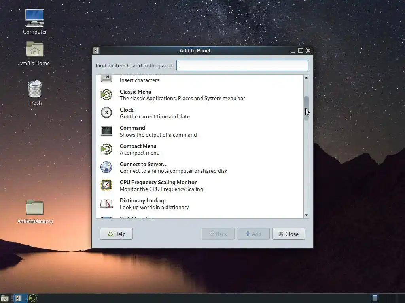Select 'Monitor the CPU Frequency Scaling' text
The width and height of the screenshot is (405, 303).
(x=161, y=189)
